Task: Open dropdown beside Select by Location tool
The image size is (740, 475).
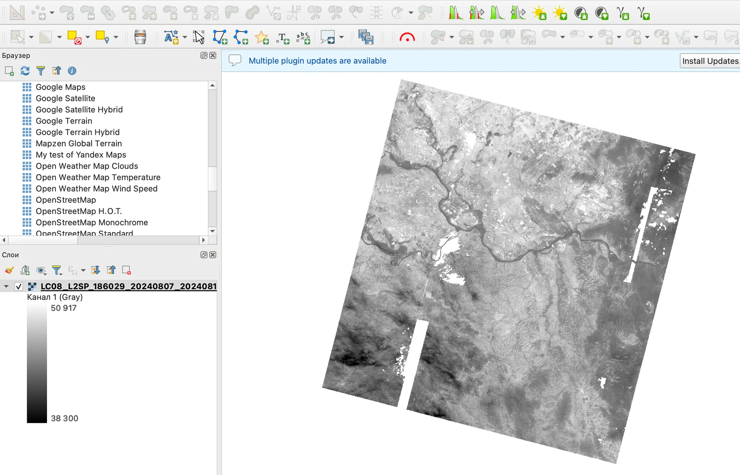Action: (x=116, y=37)
